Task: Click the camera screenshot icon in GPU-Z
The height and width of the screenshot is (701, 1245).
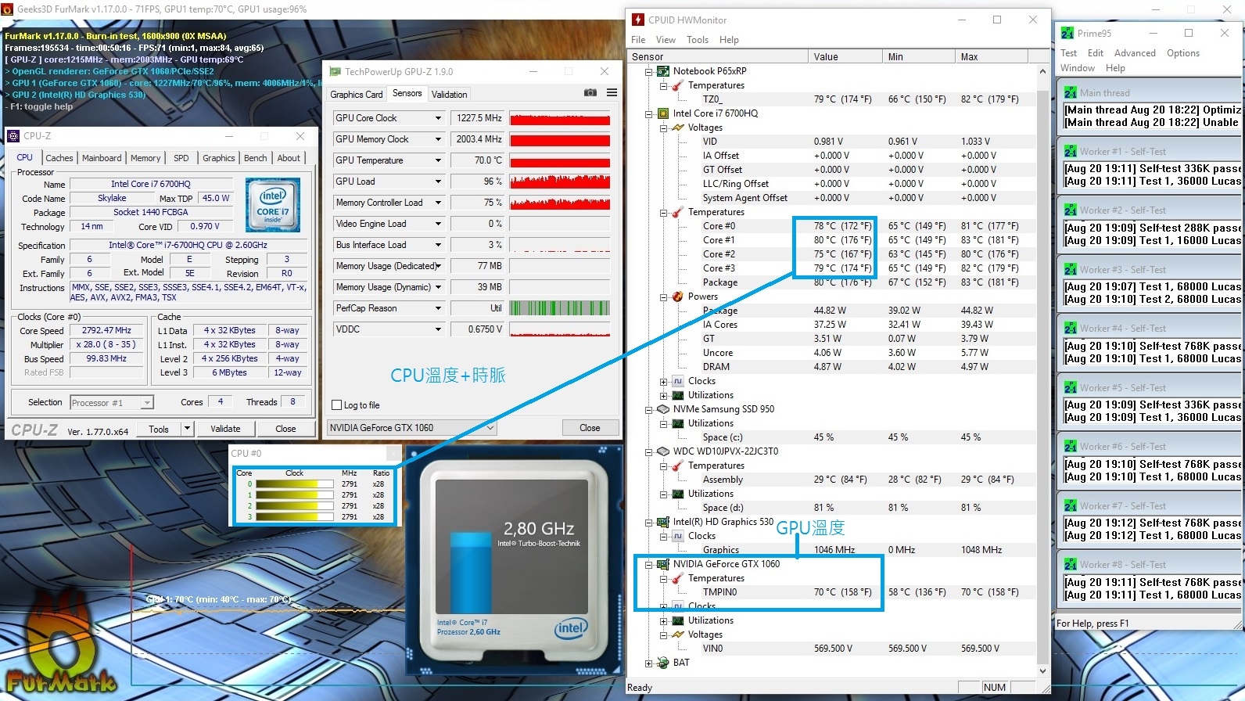Action: click(x=590, y=93)
